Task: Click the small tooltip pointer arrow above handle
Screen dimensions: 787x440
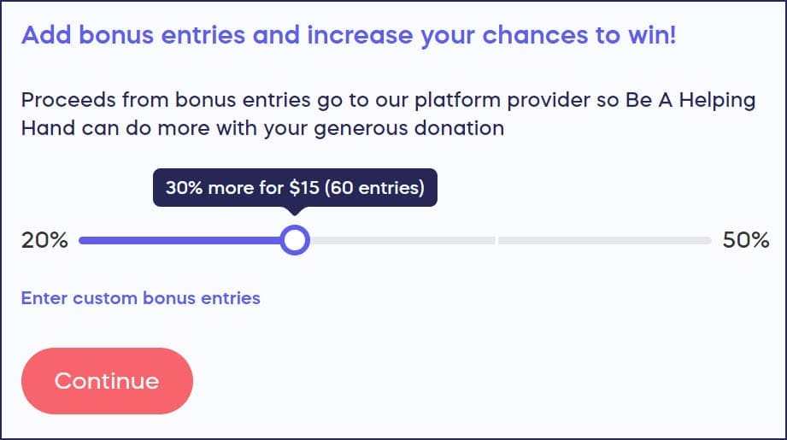Action: [295, 210]
